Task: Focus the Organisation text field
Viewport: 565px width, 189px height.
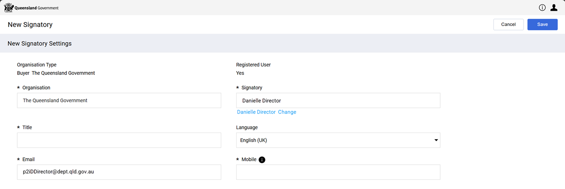Action: click(119, 100)
